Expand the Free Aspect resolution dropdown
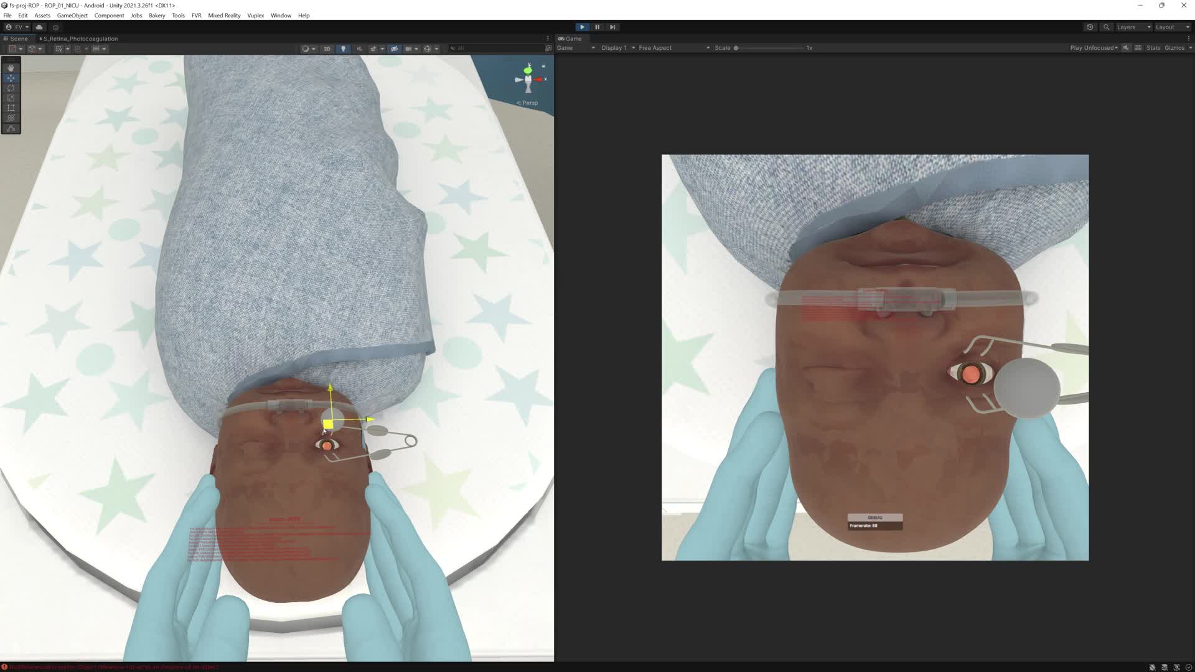Viewport: 1195px width, 672px height. [673, 48]
